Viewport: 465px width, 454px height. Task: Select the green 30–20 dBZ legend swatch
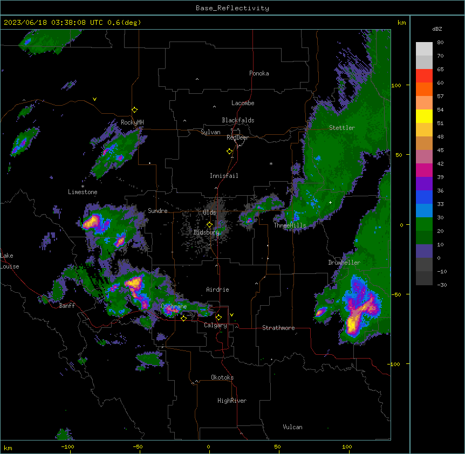click(424, 224)
